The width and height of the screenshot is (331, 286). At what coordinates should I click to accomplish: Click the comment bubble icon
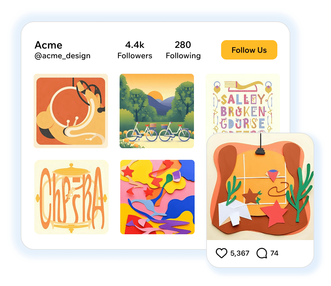[x=262, y=253]
